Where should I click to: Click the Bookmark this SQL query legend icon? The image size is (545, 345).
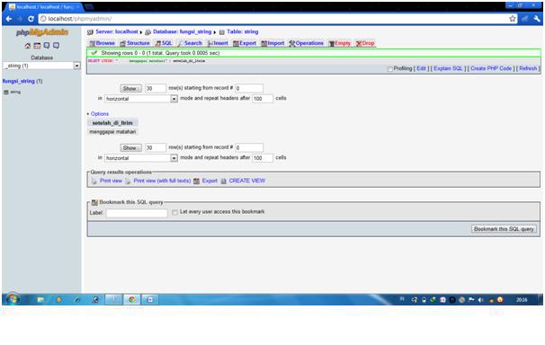point(94,202)
